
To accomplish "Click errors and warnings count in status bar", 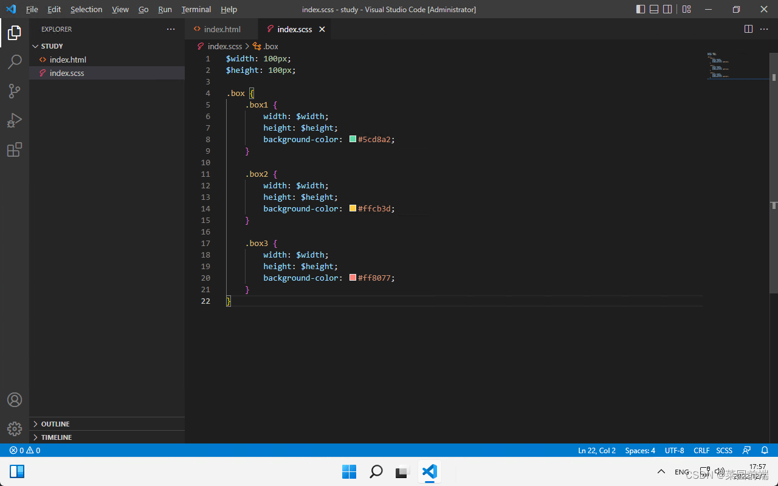I will 25,450.
